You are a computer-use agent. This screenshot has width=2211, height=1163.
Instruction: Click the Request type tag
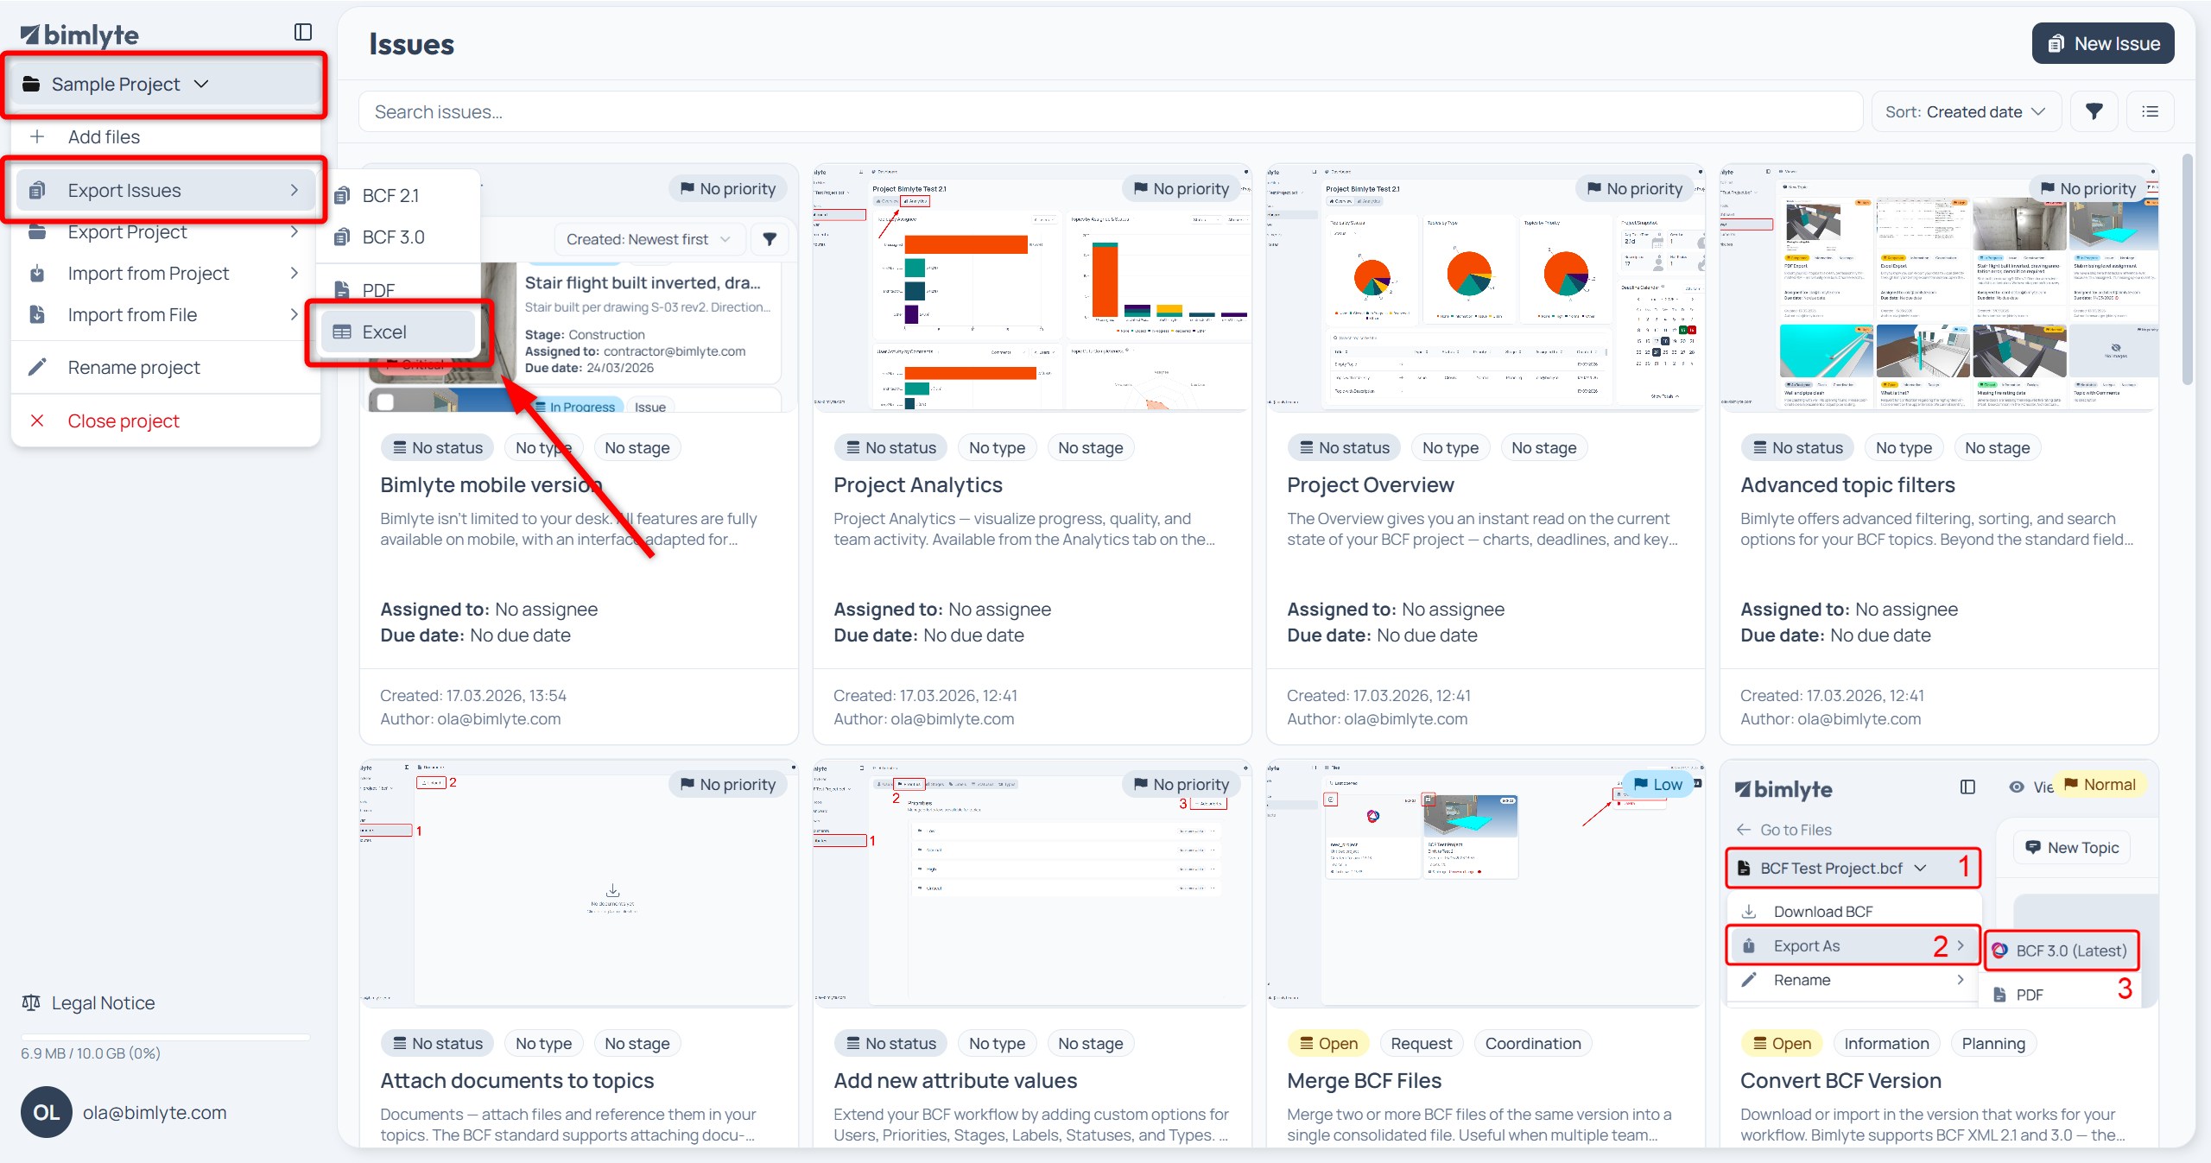pyautogui.click(x=1421, y=1043)
